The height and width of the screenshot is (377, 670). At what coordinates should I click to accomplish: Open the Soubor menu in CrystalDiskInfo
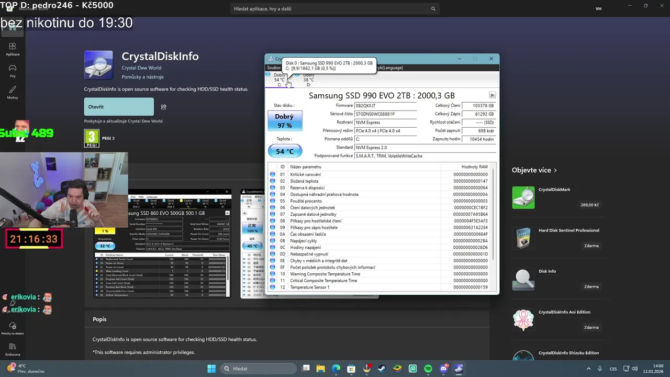click(274, 68)
